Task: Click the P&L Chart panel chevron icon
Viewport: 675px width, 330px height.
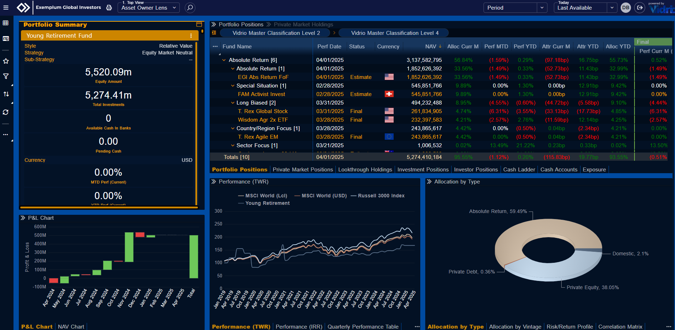Action: tap(23, 218)
